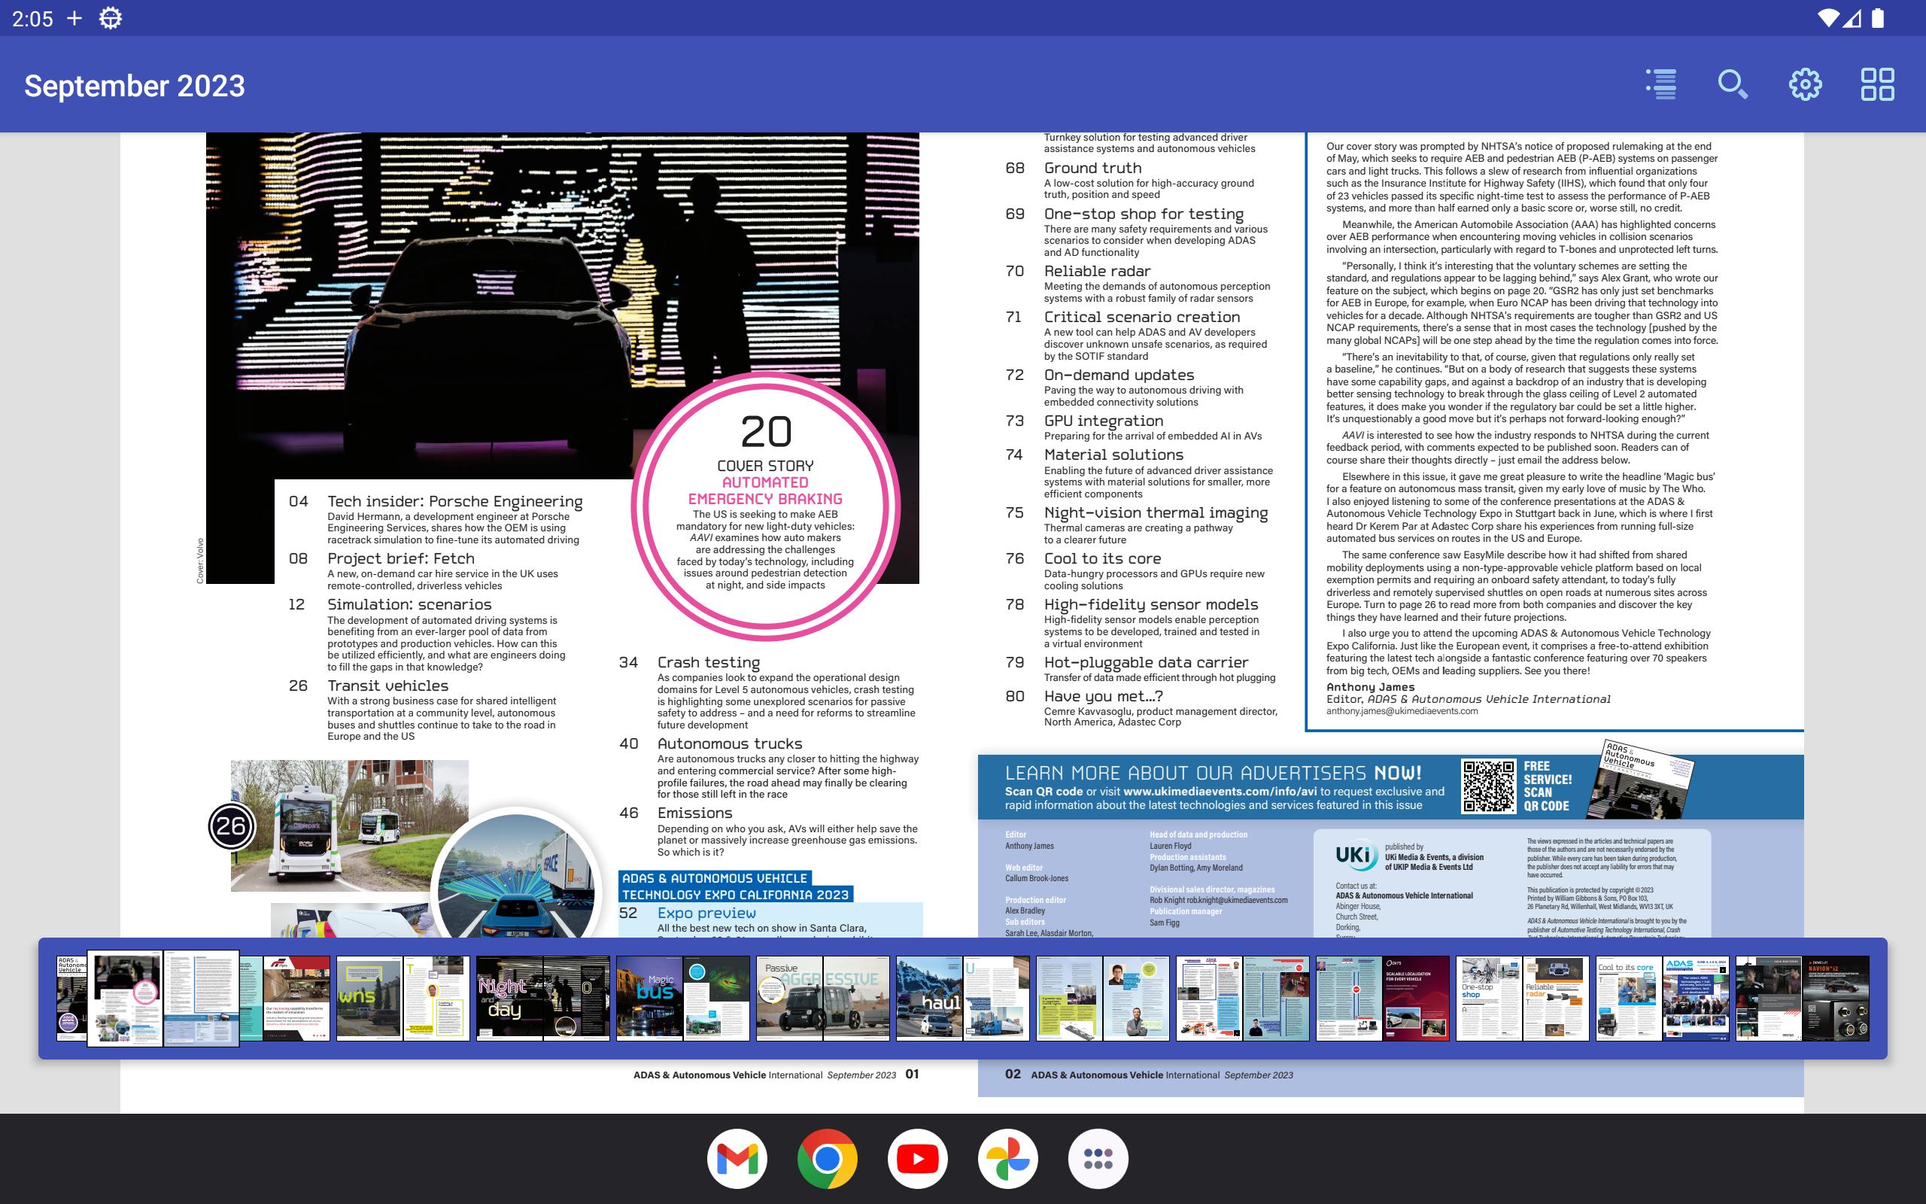Tap the UKi publisher logo
The height and width of the screenshot is (1204, 1926).
pyautogui.click(x=1356, y=856)
